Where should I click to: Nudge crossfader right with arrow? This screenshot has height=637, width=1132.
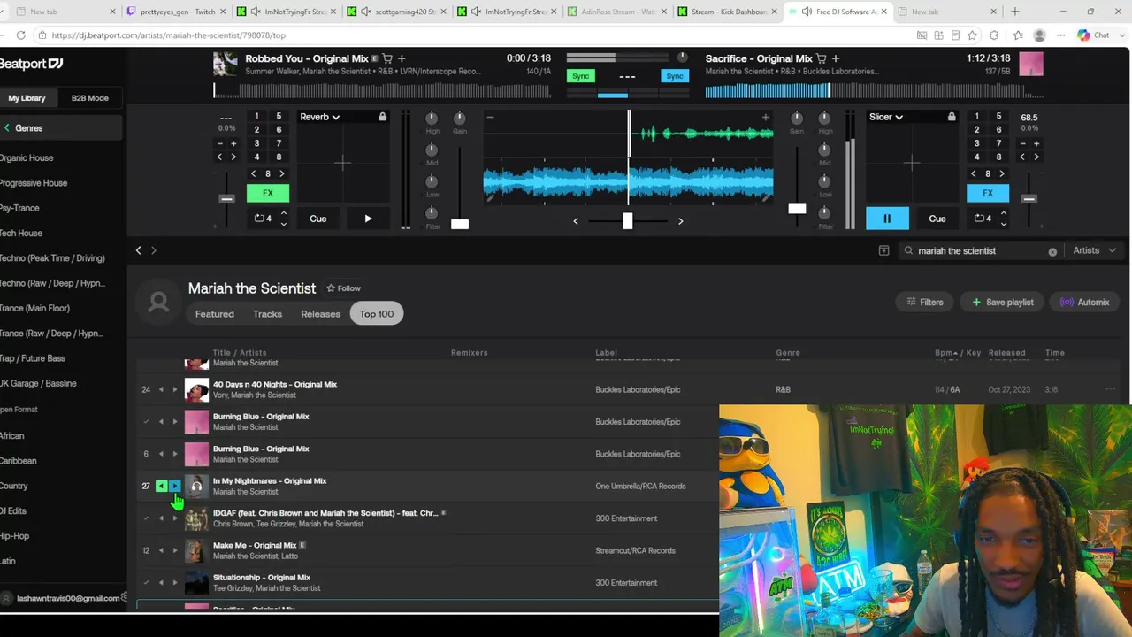point(680,220)
